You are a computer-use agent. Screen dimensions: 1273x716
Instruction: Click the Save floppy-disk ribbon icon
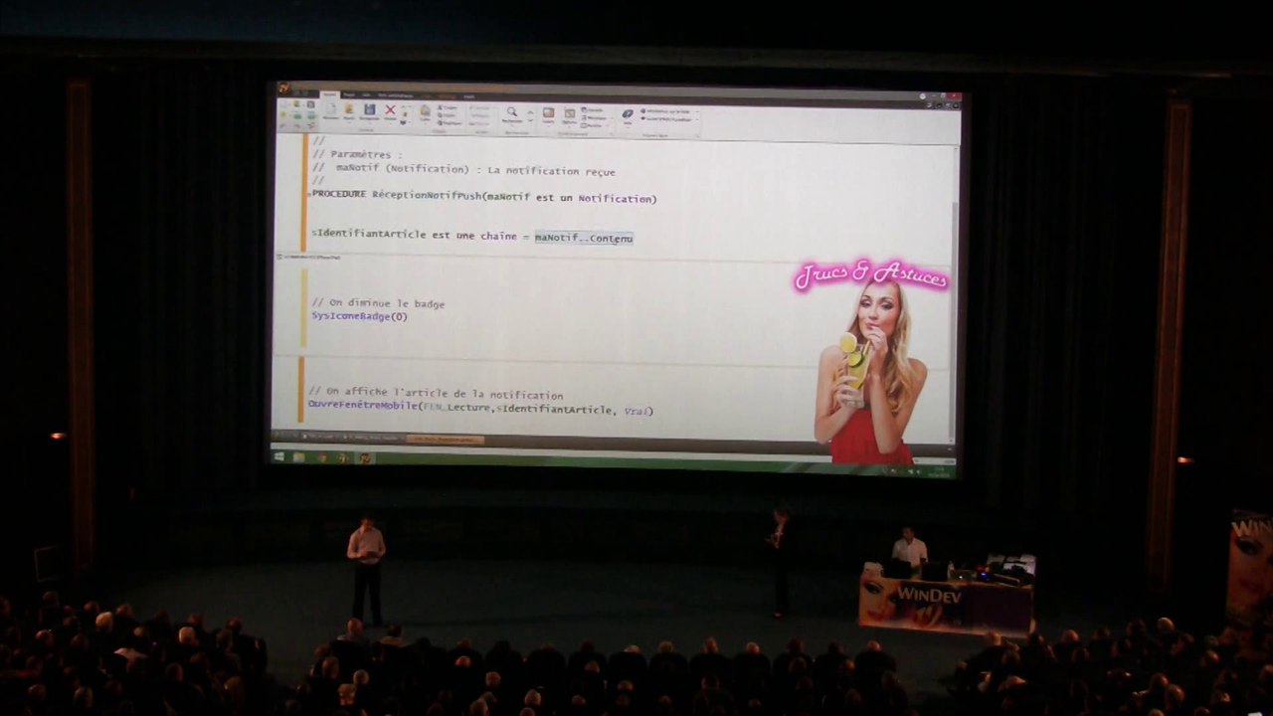click(370, 109)
